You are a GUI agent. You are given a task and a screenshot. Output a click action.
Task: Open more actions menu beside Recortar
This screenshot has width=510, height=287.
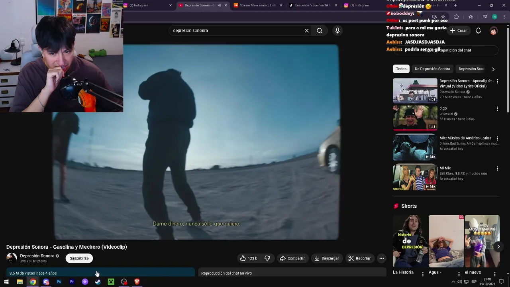[382, 258]
